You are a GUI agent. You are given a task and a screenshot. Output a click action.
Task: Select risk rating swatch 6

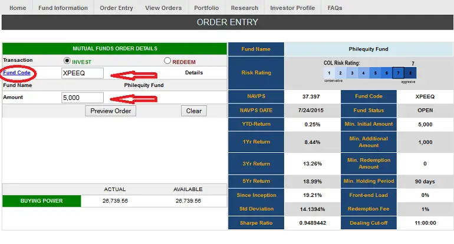point(387,73)
